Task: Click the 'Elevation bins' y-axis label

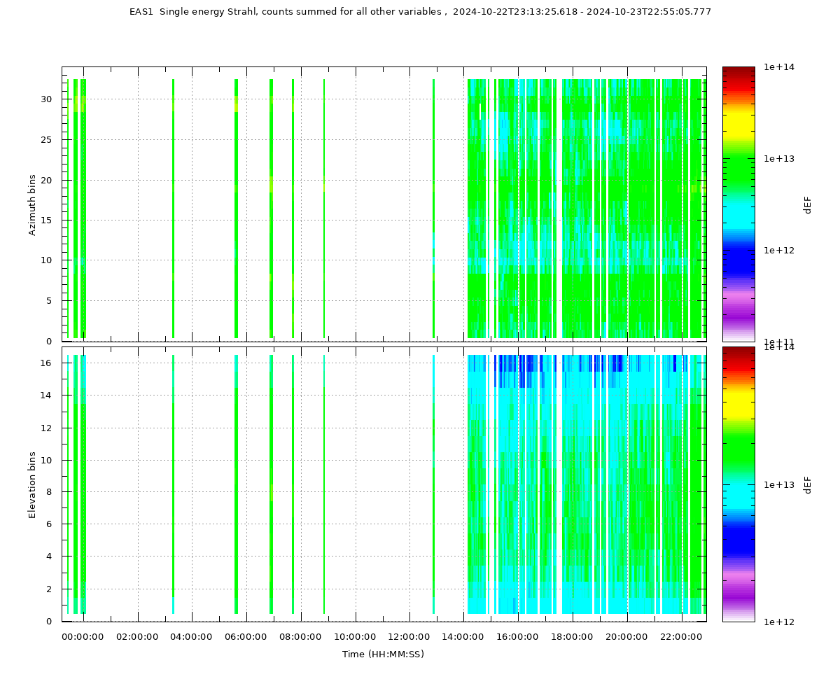Action: click(x=32, y=484)
